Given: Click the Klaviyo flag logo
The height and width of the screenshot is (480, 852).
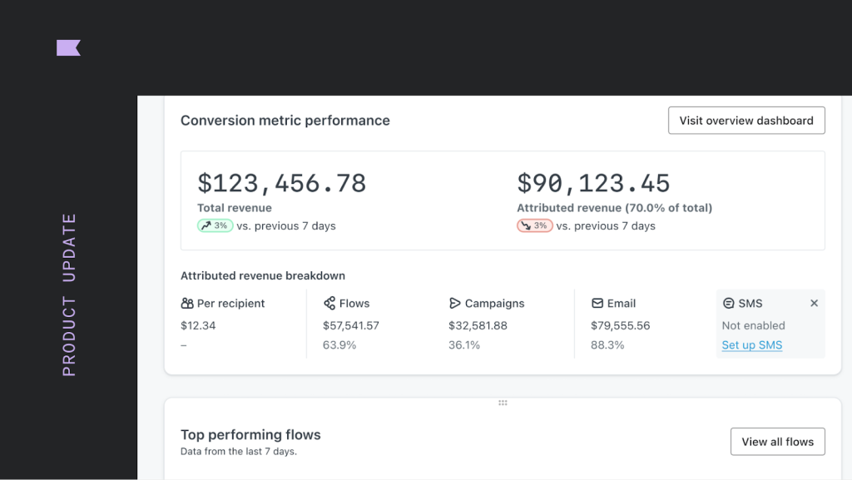Looking at the screenshot, I should tap(68, 47).
